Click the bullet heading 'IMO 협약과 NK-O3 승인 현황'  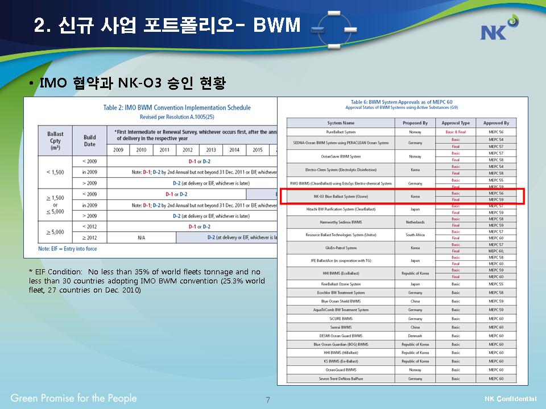133,83
